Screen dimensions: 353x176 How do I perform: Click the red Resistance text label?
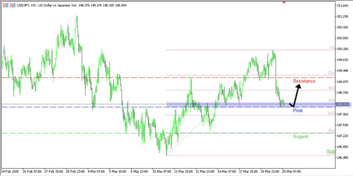pyautogui.click(x=304, y=81)
